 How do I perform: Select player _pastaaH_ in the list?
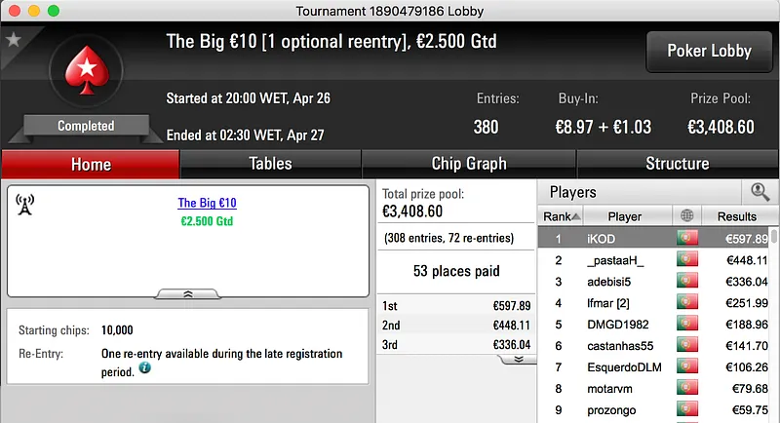pos(617,260)
